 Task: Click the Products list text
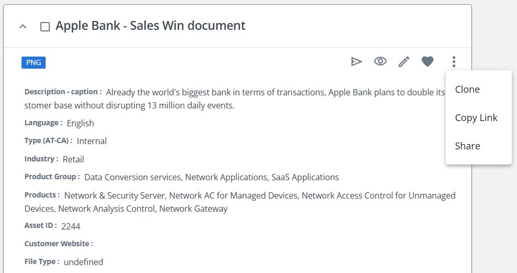pos(240,202)
